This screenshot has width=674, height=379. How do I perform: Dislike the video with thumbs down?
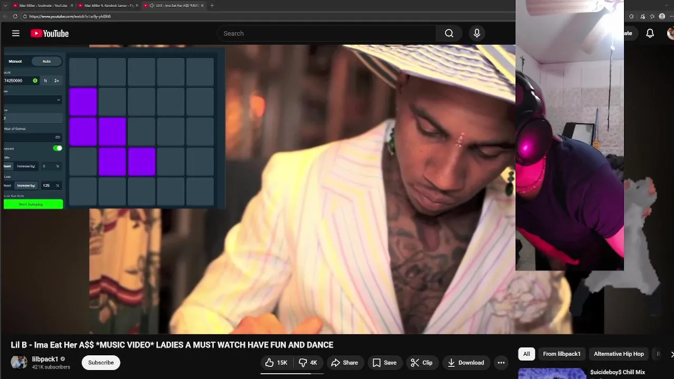308,363
